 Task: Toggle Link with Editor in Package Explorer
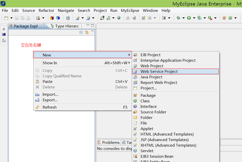coord(87,32)
